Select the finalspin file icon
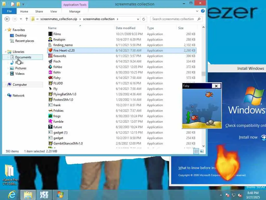Screen dimensions: 266x200 (x=50, y=40)
